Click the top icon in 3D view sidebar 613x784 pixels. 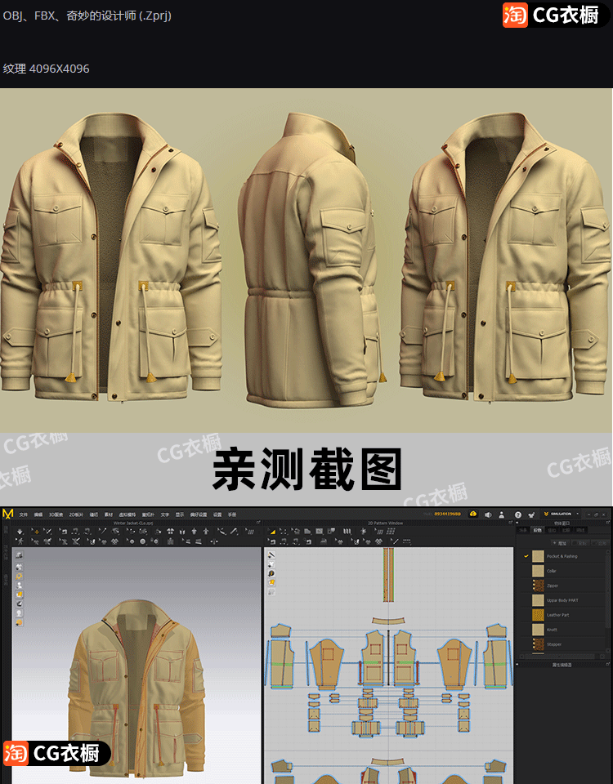point(19,555)
